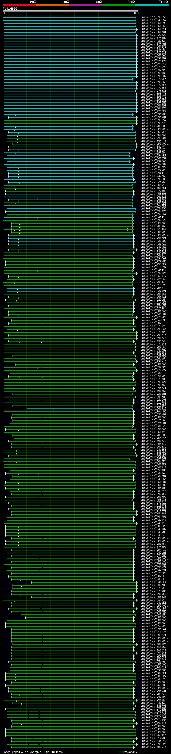Image resolution: width=171 pixels, height=754 pixels.
Task: Select the UniRef100_Q76E11 label
Action: click(153, 91)
